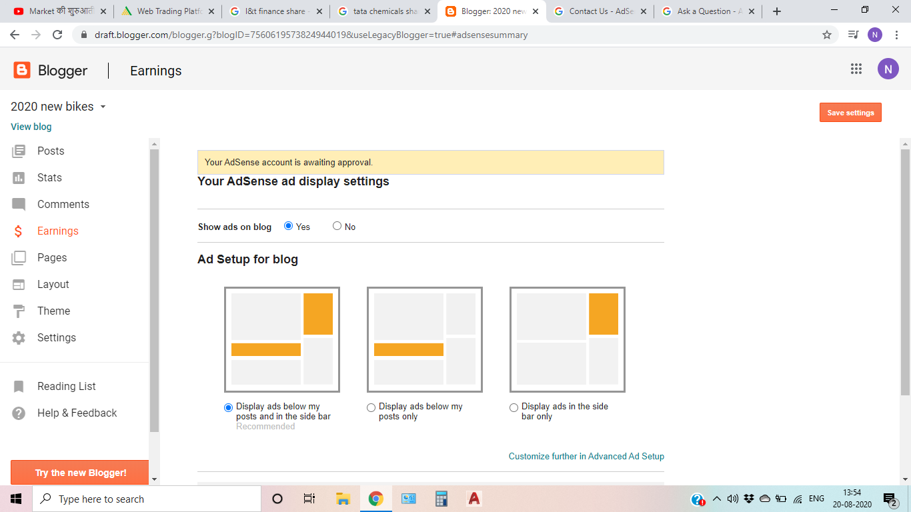Image resolution: width=911 pixels, height=512 pixels.
Task: Click the Settings gear icon
Action: point(19,338)
